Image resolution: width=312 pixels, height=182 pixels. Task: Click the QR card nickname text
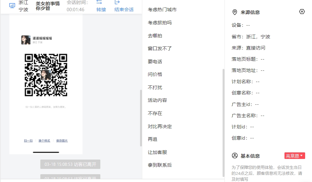coord(42,38)
